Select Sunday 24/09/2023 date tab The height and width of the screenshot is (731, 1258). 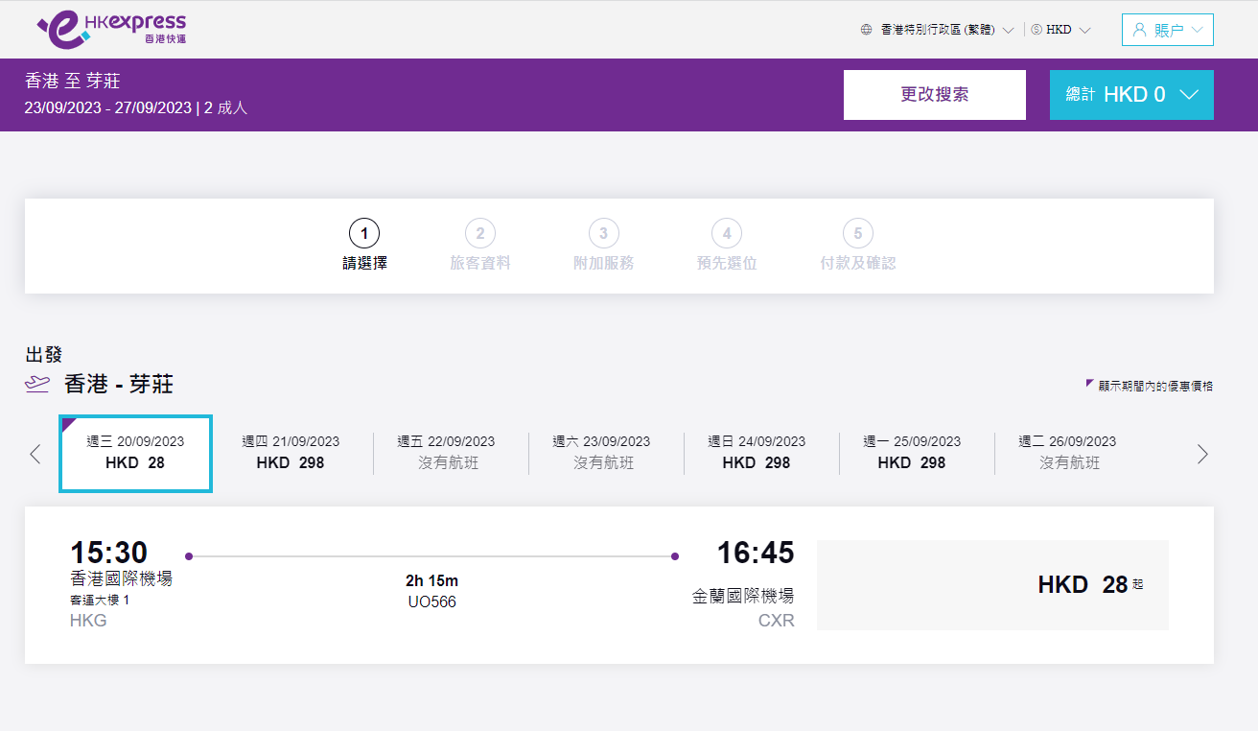(757, 453)
